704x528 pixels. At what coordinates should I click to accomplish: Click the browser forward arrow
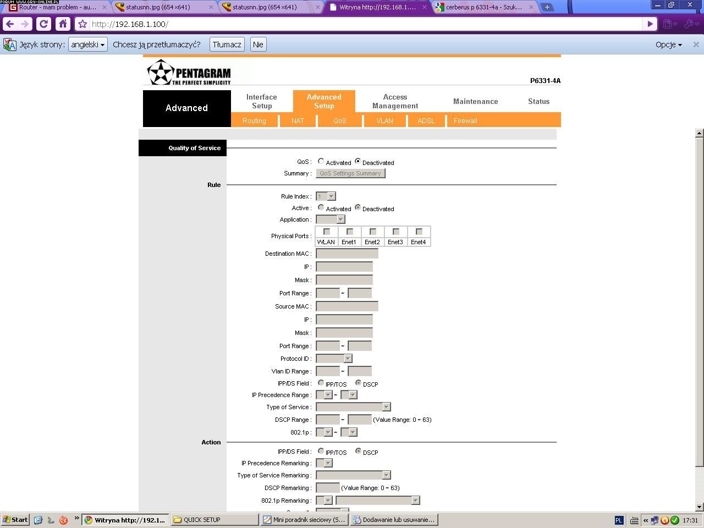click(x=25, y=24)
